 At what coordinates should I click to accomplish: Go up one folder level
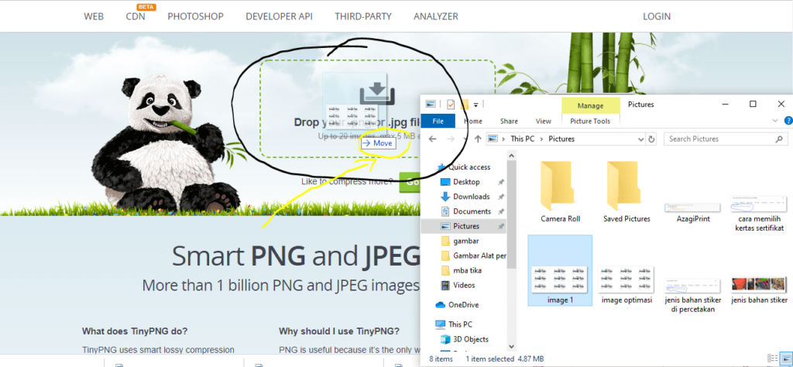pos(477,139)
